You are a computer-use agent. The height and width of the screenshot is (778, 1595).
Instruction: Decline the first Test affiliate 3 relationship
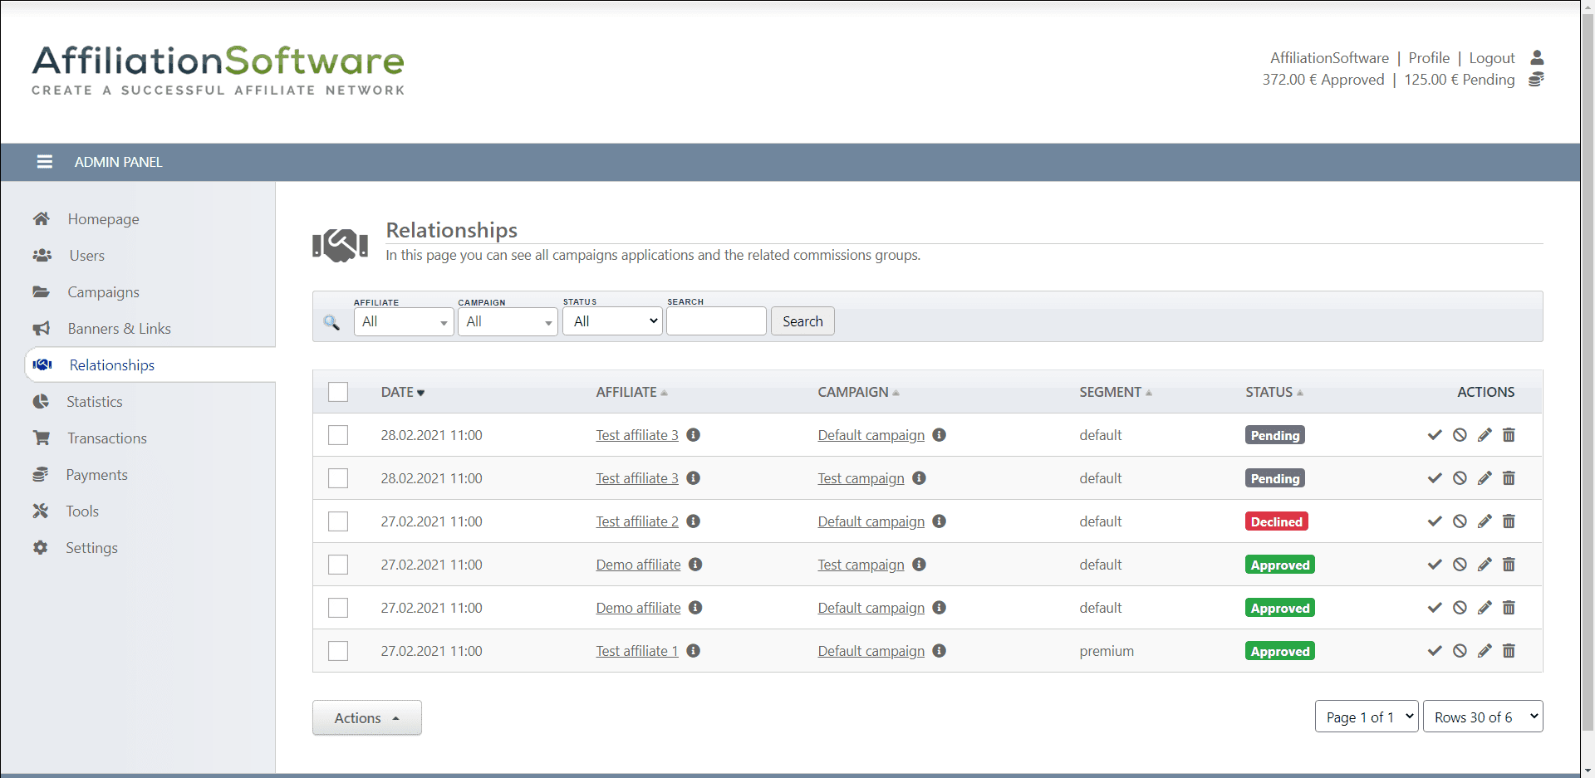click(1460, 435)
